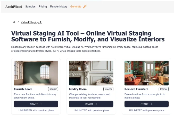Open the Virtual Staging AI breadcrumb link
This screenshot has width=174, height=117.
[x=31, y=22]
